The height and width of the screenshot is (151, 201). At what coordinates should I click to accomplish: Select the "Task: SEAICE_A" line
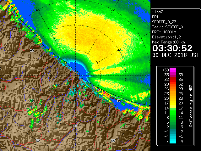167,27
